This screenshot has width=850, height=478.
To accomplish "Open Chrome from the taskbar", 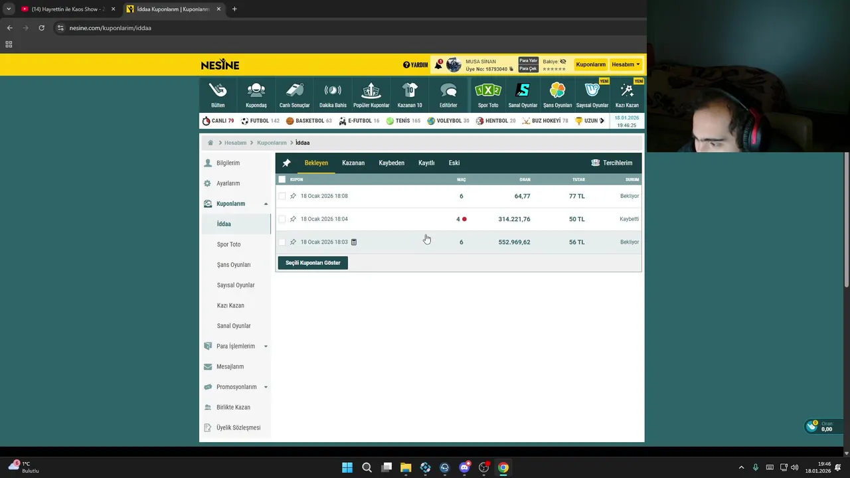I will tap(503, 467).
